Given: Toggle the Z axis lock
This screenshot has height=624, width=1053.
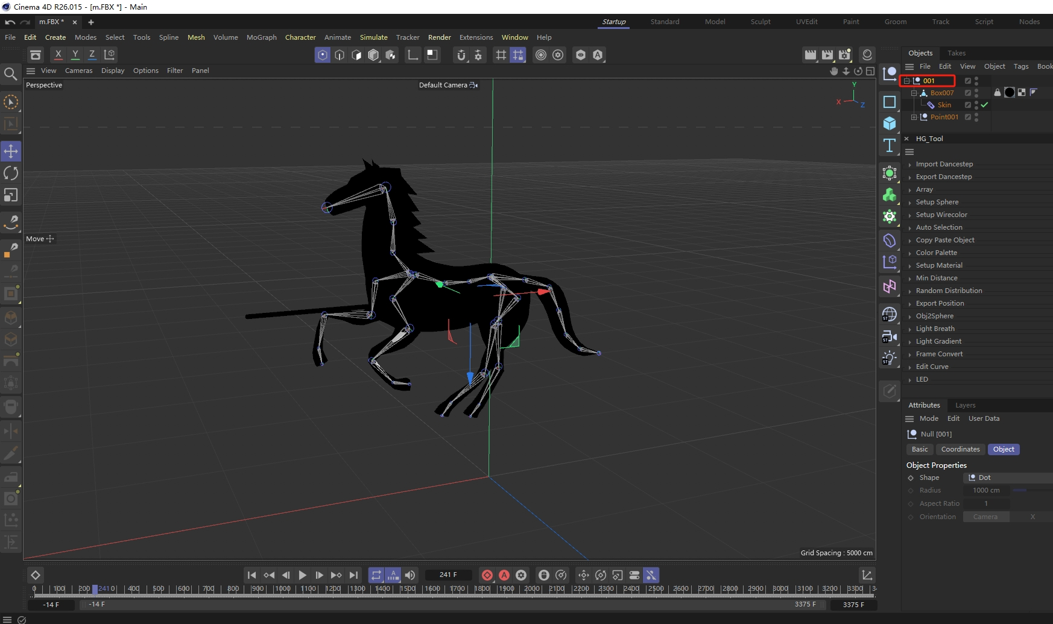Looking at the screenshot, I should [92, 54].
